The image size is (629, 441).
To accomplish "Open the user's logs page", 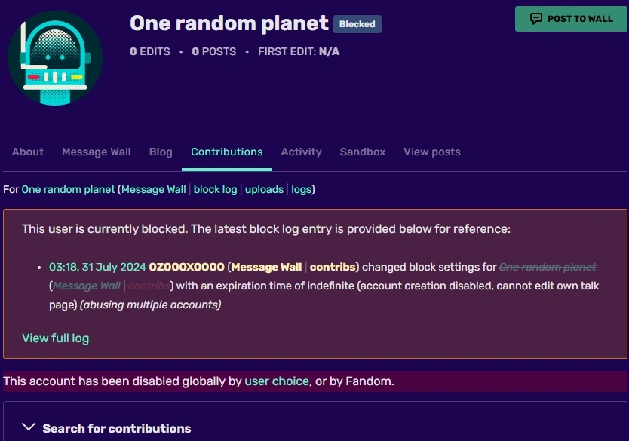I will [x=301, y=189].
